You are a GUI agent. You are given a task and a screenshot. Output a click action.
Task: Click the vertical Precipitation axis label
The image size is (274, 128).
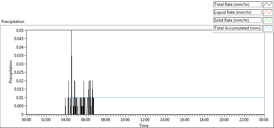point(11,72)
